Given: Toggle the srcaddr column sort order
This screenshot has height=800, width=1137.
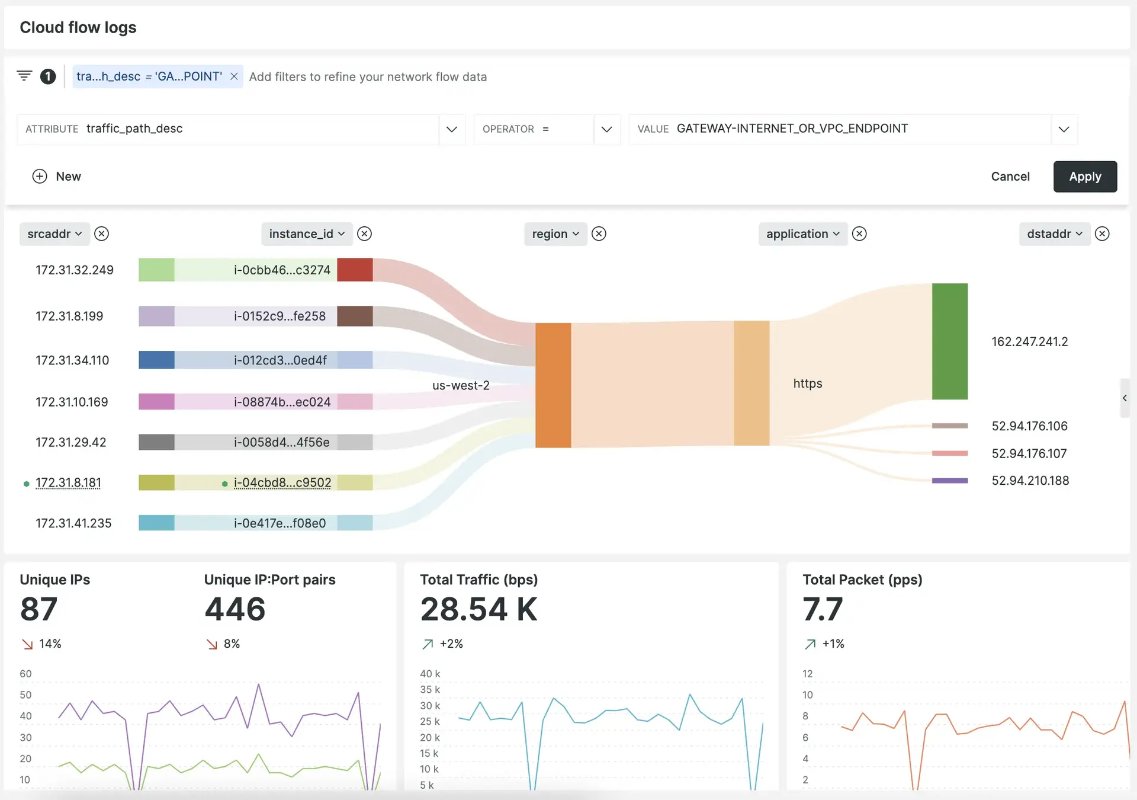Looking at the screenshot, I should [x=54, y=232].
